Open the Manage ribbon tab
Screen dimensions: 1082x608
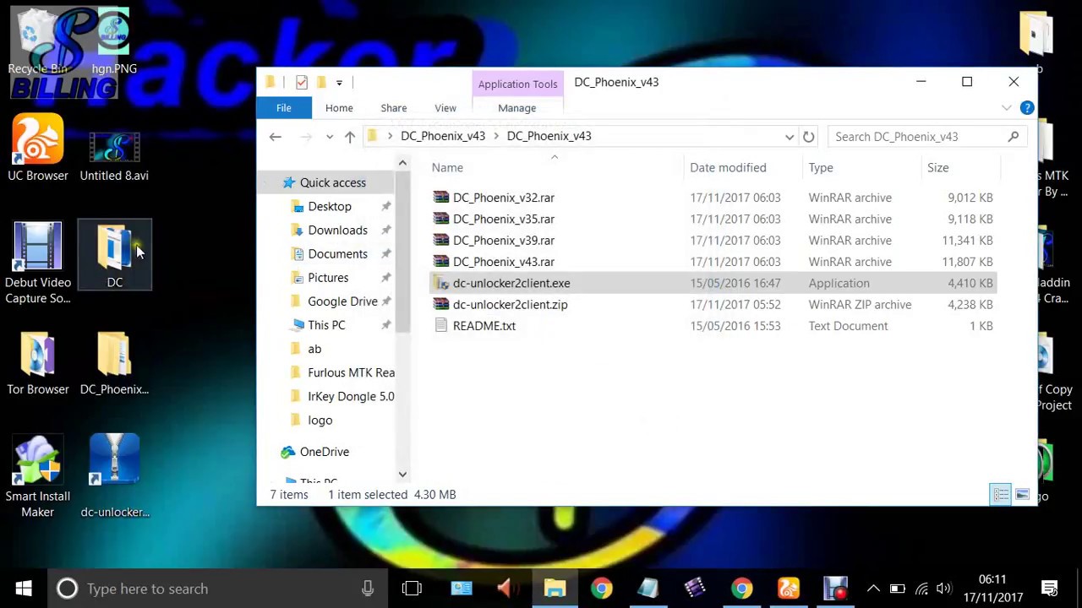pyautogui.click(x=517, y=108)
